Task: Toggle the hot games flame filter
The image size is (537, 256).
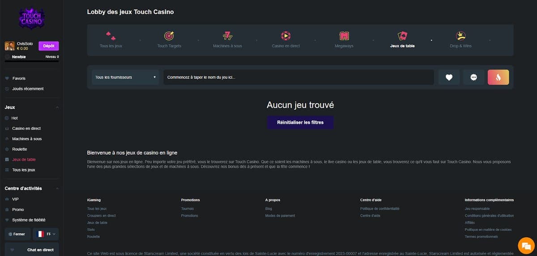Action: [x=498, y=77]
